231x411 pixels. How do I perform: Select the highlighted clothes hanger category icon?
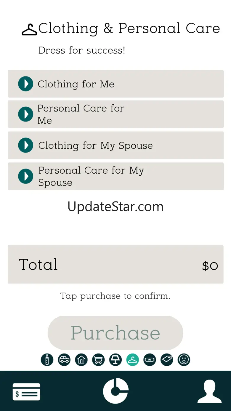pos(133,360)
